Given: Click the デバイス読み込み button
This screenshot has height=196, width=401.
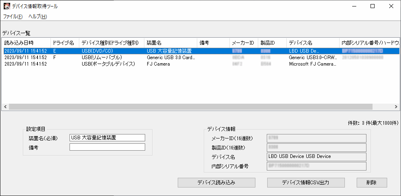Looking at the screenshot, I should click(x=216, y=183).
